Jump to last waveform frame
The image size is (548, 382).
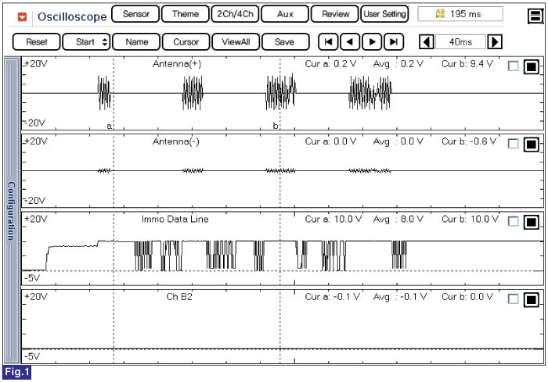pyautogui.click(x=395, y=42)
